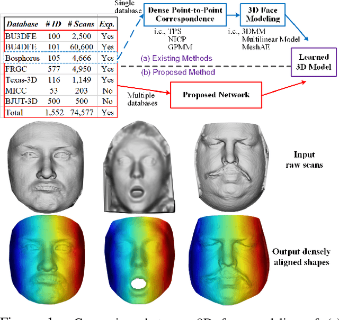Select the Bosphorus database name

[x=22, y=58]
